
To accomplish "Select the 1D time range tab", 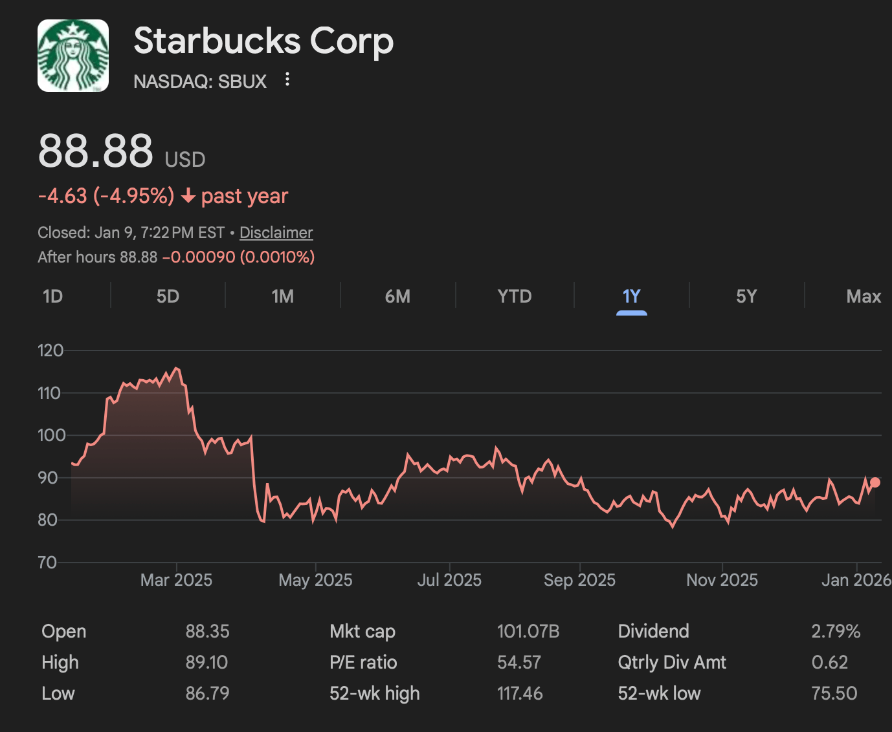I will click(x=52, y=296).
